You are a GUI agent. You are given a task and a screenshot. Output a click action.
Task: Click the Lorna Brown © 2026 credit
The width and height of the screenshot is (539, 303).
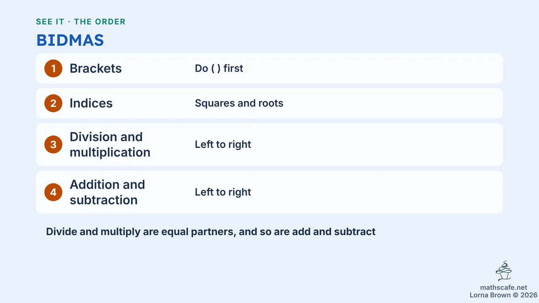(x=504, y=295)
